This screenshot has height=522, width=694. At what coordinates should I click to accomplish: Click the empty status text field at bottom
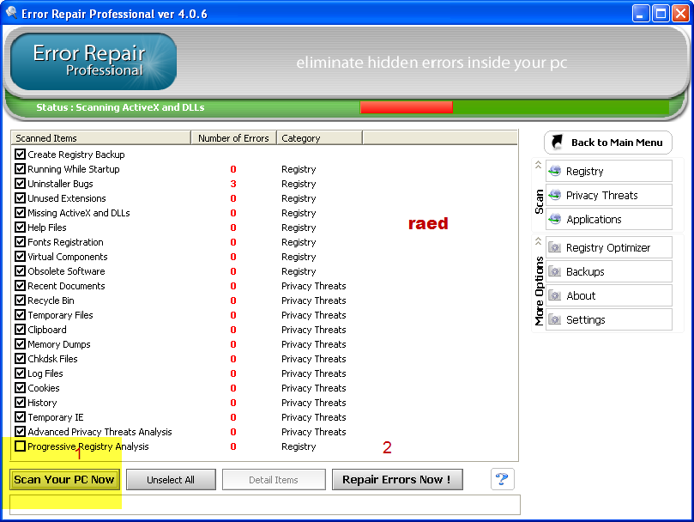coord(265,505)
